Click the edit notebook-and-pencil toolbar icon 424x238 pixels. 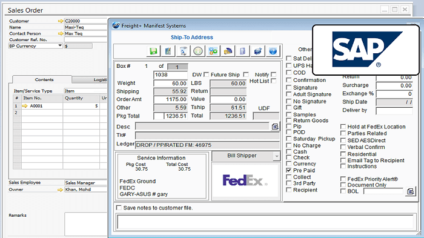(x=168, y=51)
